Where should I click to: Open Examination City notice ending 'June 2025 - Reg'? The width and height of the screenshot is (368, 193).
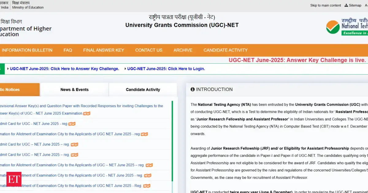tap(71, 186)
